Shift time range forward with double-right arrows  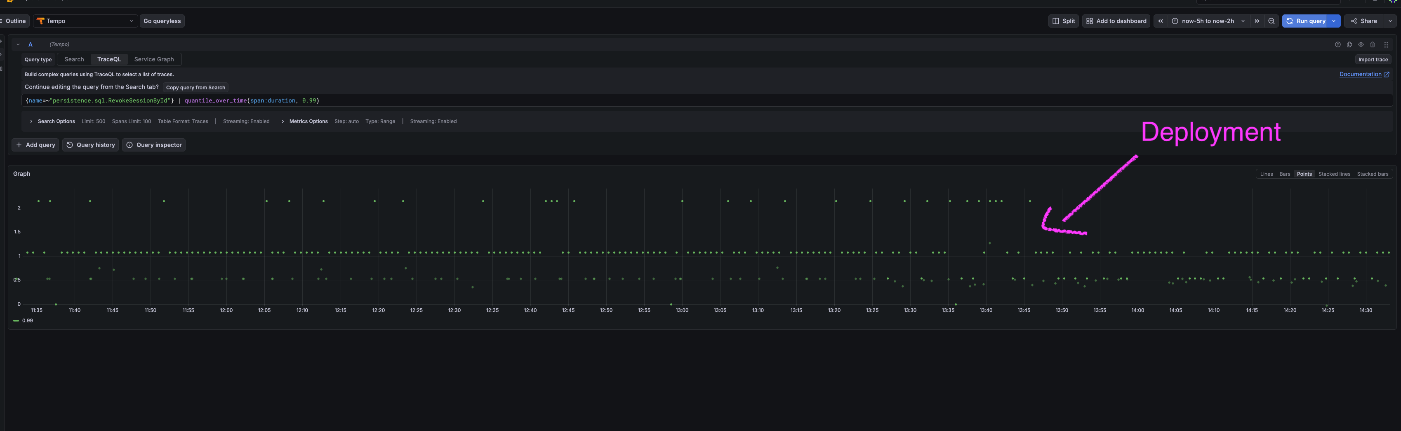(x=1257, y=21)
